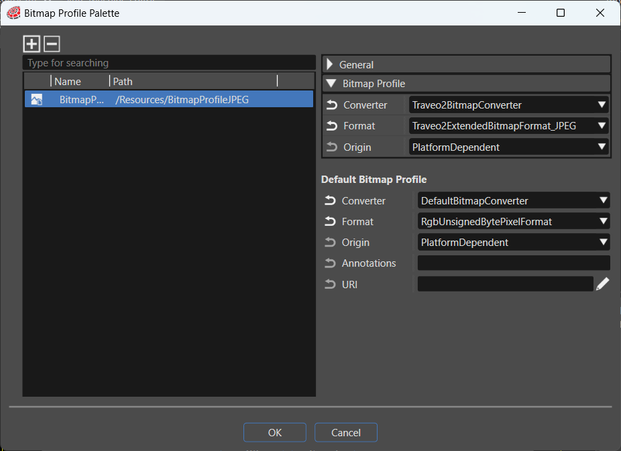The height and width of the screenshot is (451, 621).
Task: Add a new bitmap profile with plus icon
Action: pos(32,44)
